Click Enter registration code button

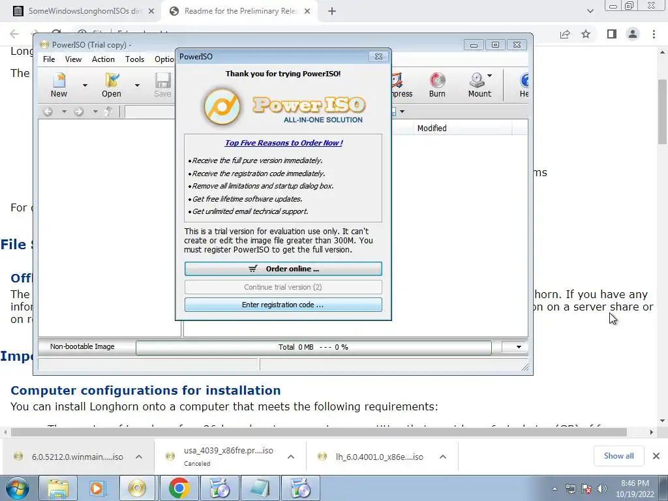tap(283, 305)
